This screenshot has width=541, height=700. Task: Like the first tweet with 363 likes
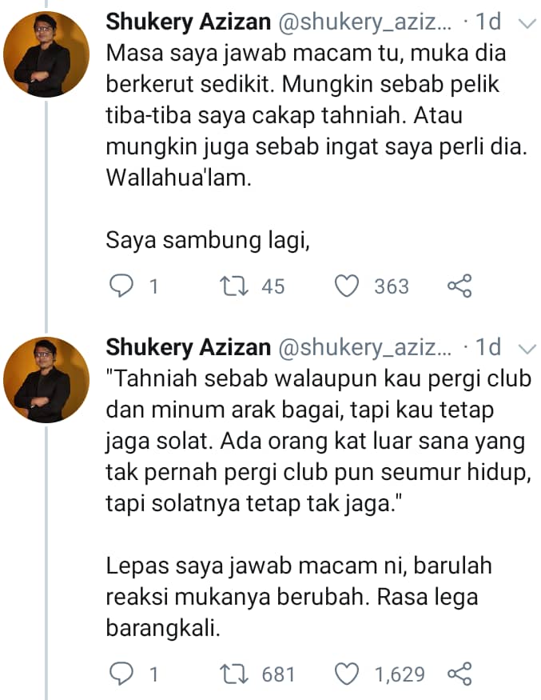pos(347,286)
